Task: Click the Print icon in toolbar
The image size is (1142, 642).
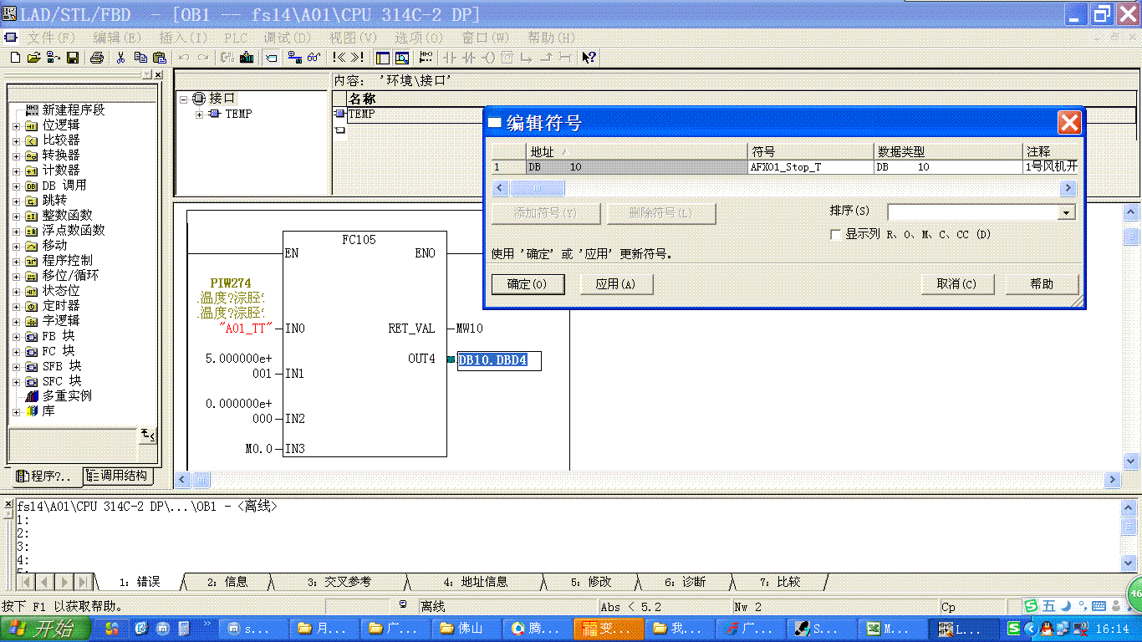Action: tap(97, 58)
